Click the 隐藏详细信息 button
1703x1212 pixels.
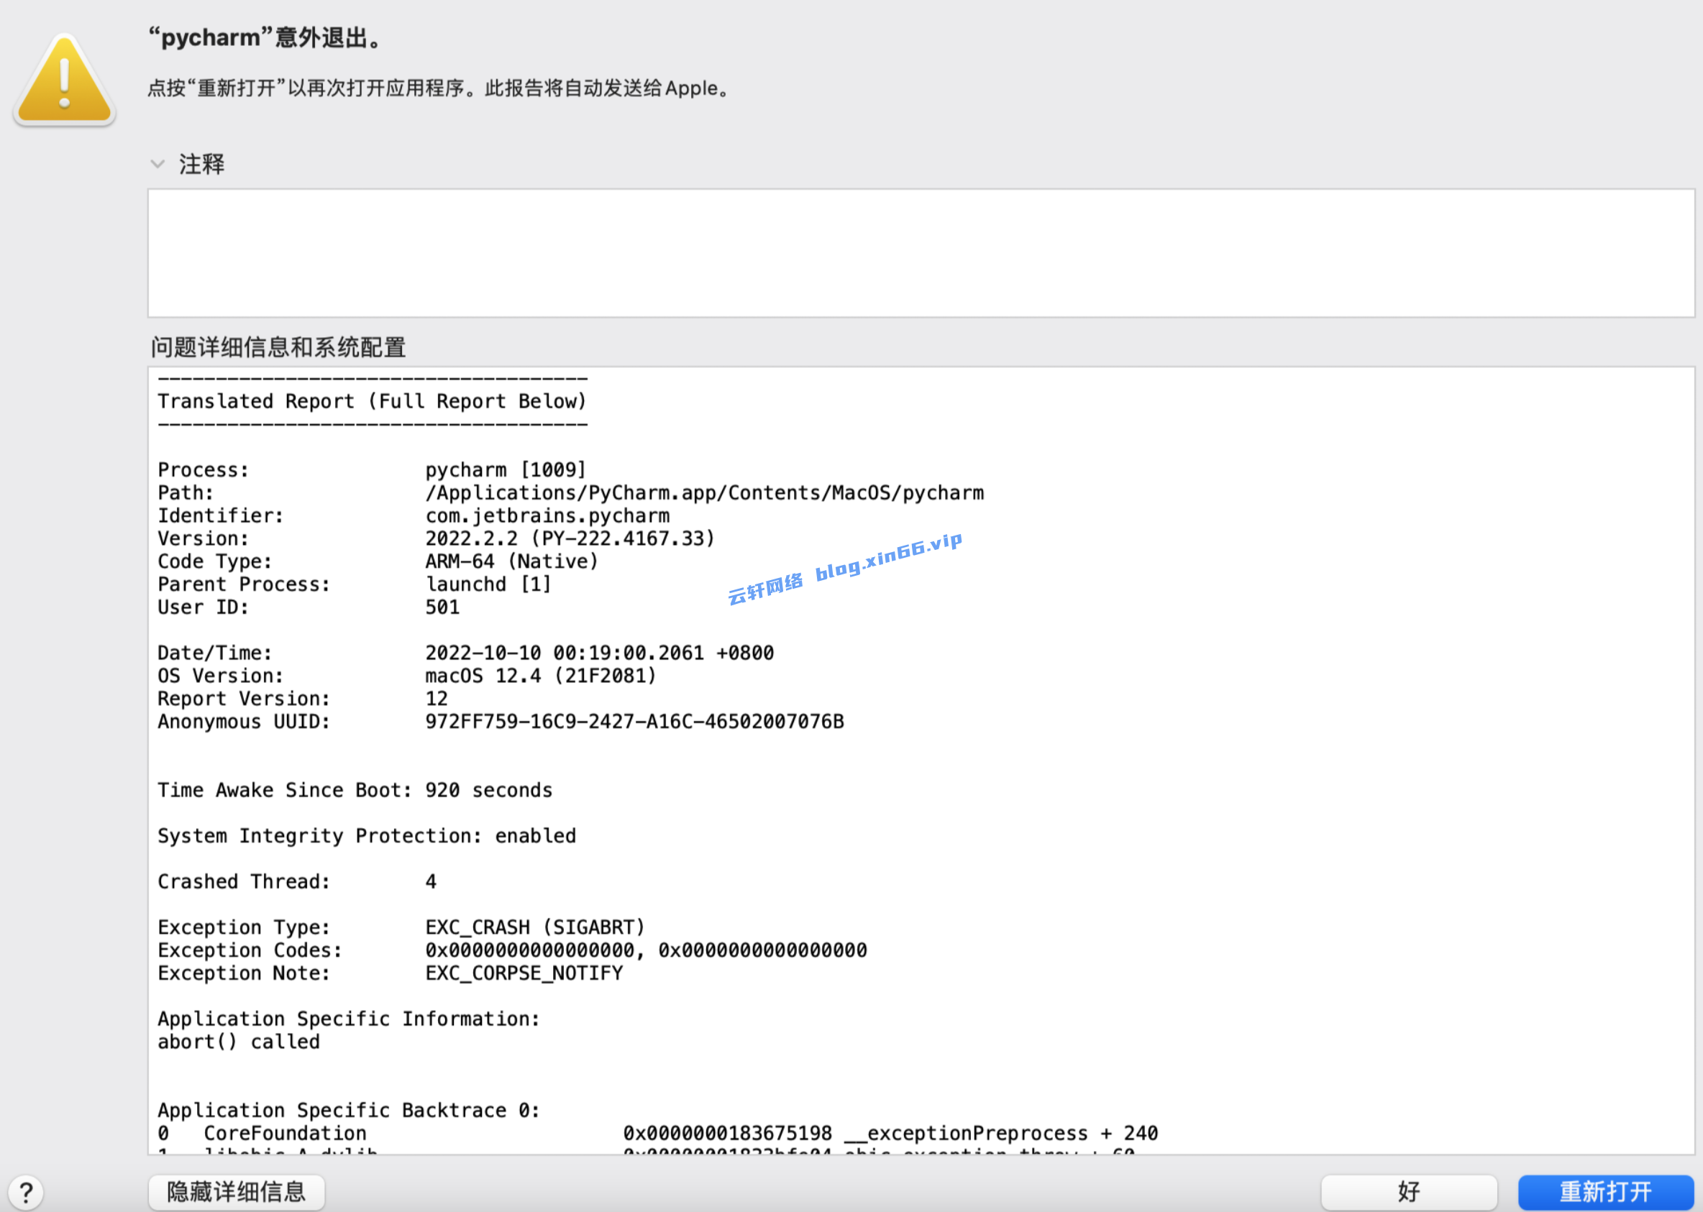(236, 1192)
